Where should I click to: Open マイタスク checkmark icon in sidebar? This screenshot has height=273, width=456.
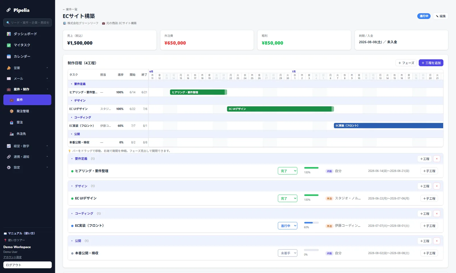click(9, 45)
